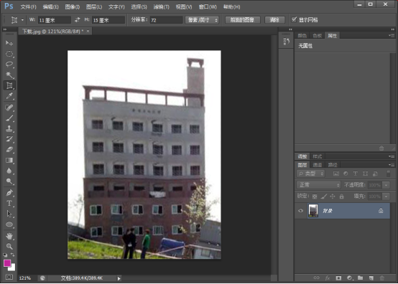This screenshot has height=284, width=398.
Task: Open the resolution units dropdown
Action: click(202, 20)
